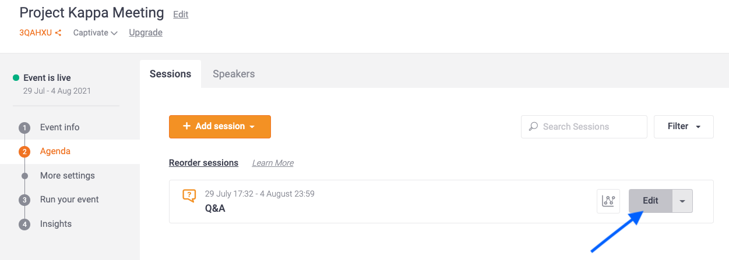Click the orange step 2 Agenda circle
The image size is (729, 260).
pos(24,152)
